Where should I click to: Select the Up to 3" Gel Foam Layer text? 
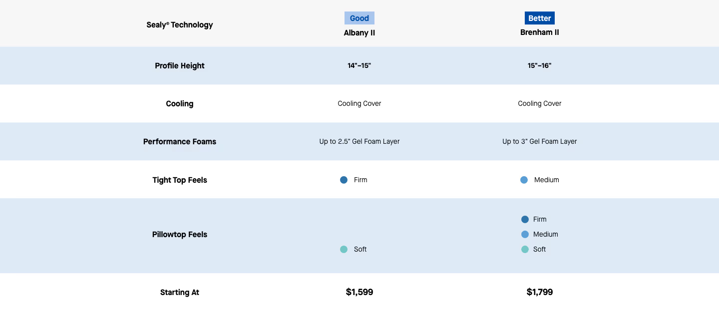pos(539,141)
